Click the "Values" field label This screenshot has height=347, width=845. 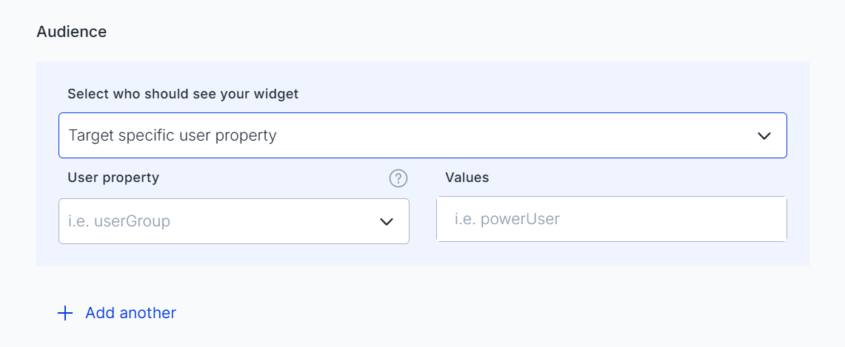467,178
